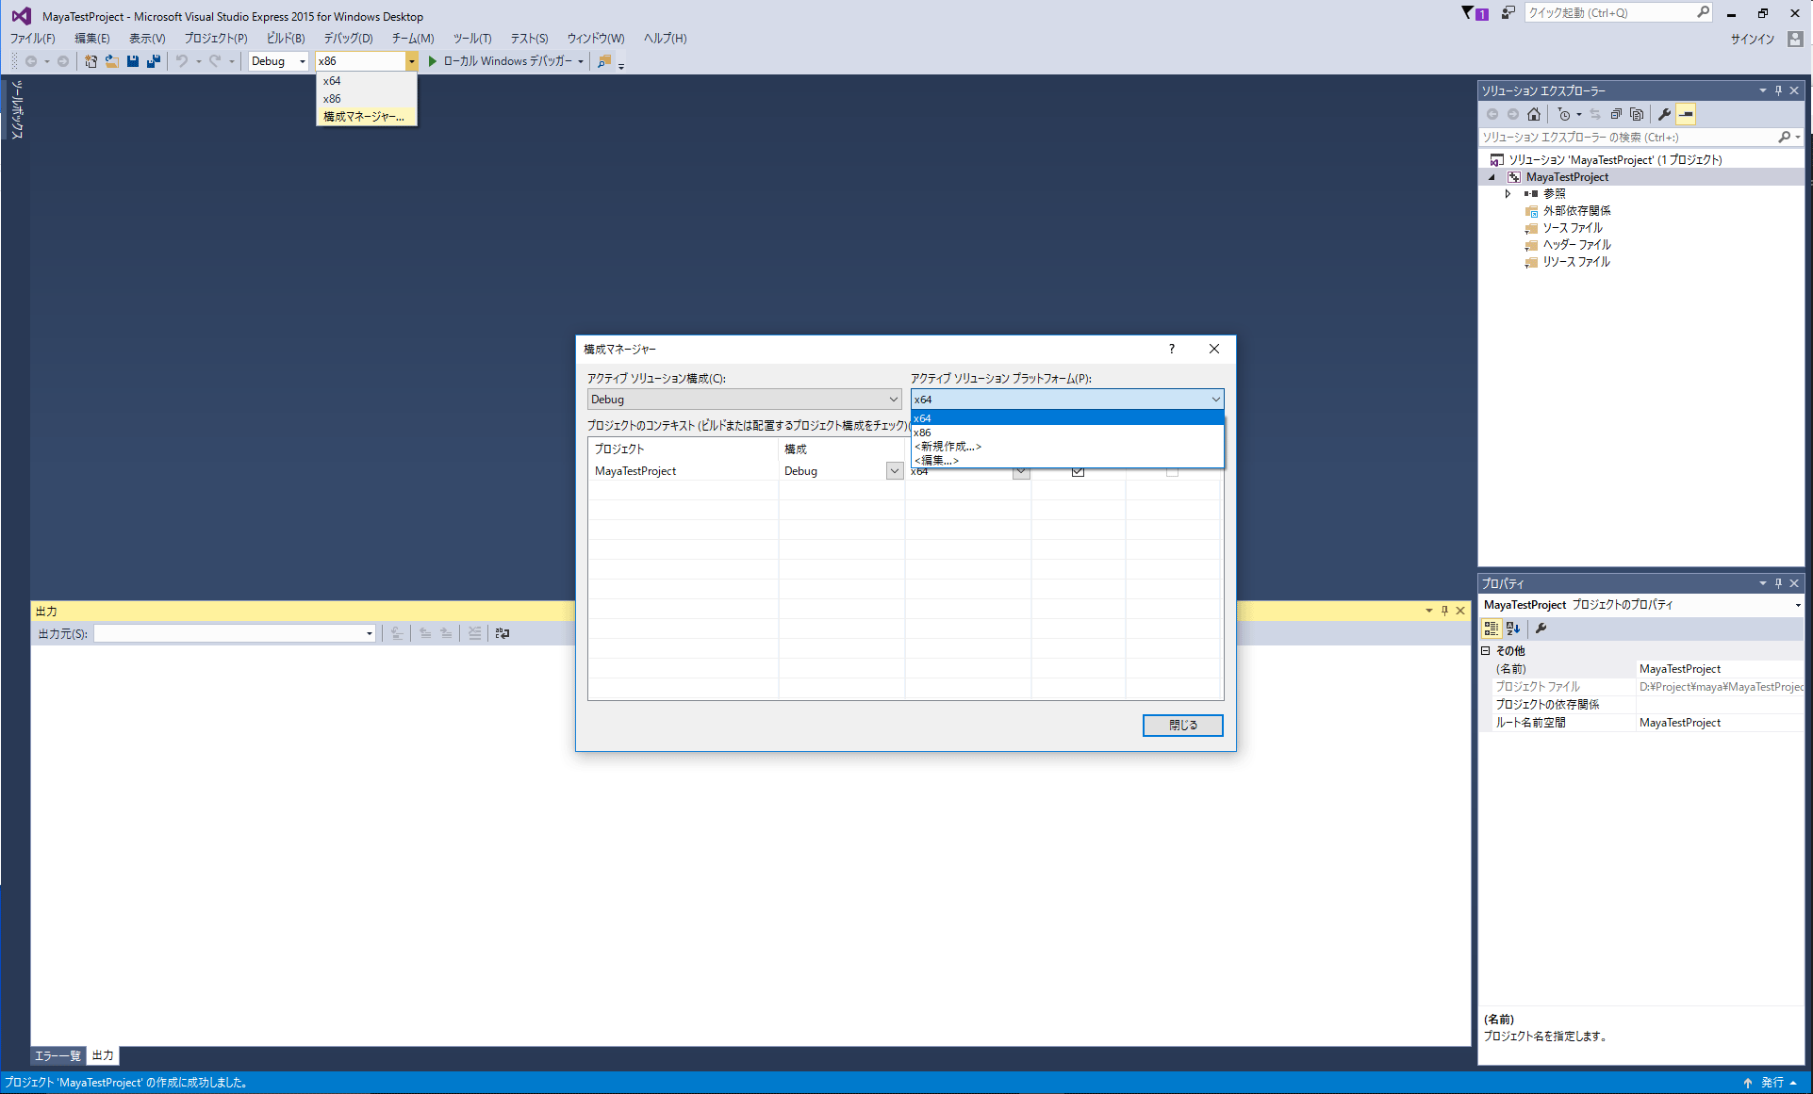Image resolution: width=1813 pixels, height=1094 pixels.
Task: Click the wrench Properties icon in Solution Explorer
Action: pyautogui.click(x=1665, y=114)
